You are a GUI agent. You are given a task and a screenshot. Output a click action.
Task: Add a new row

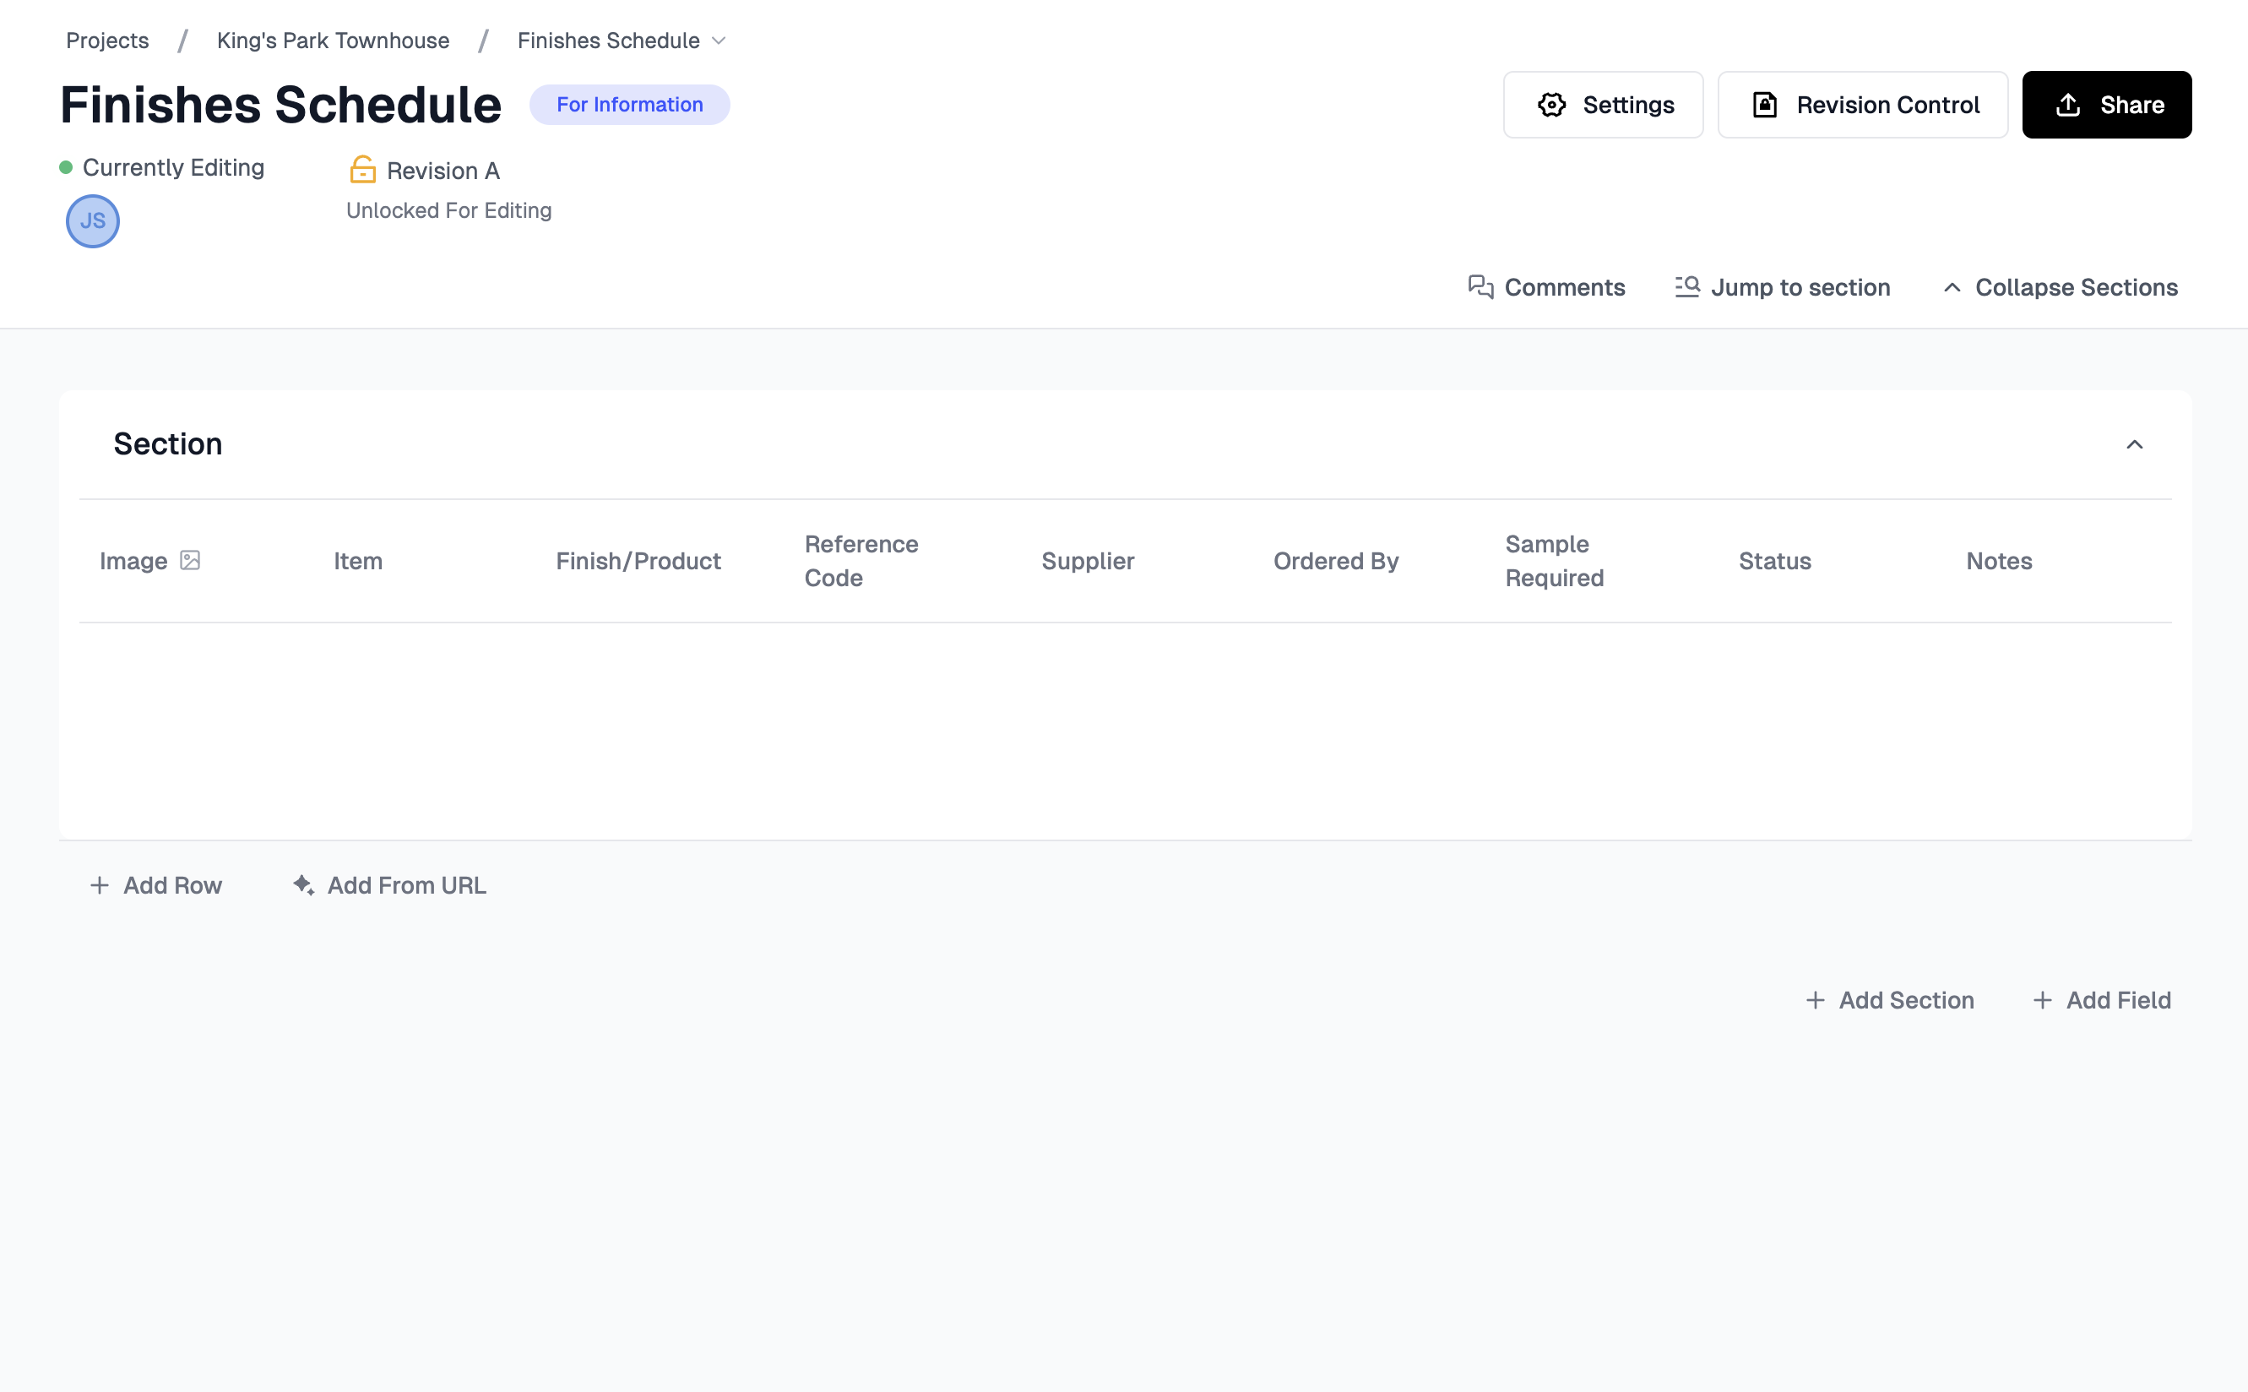(156, 884)
